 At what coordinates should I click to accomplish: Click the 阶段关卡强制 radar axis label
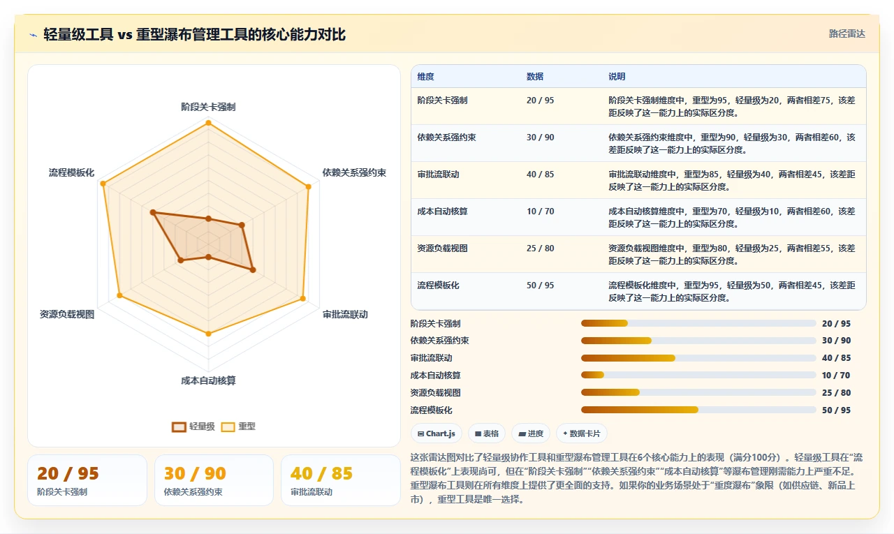click(208, 107)
